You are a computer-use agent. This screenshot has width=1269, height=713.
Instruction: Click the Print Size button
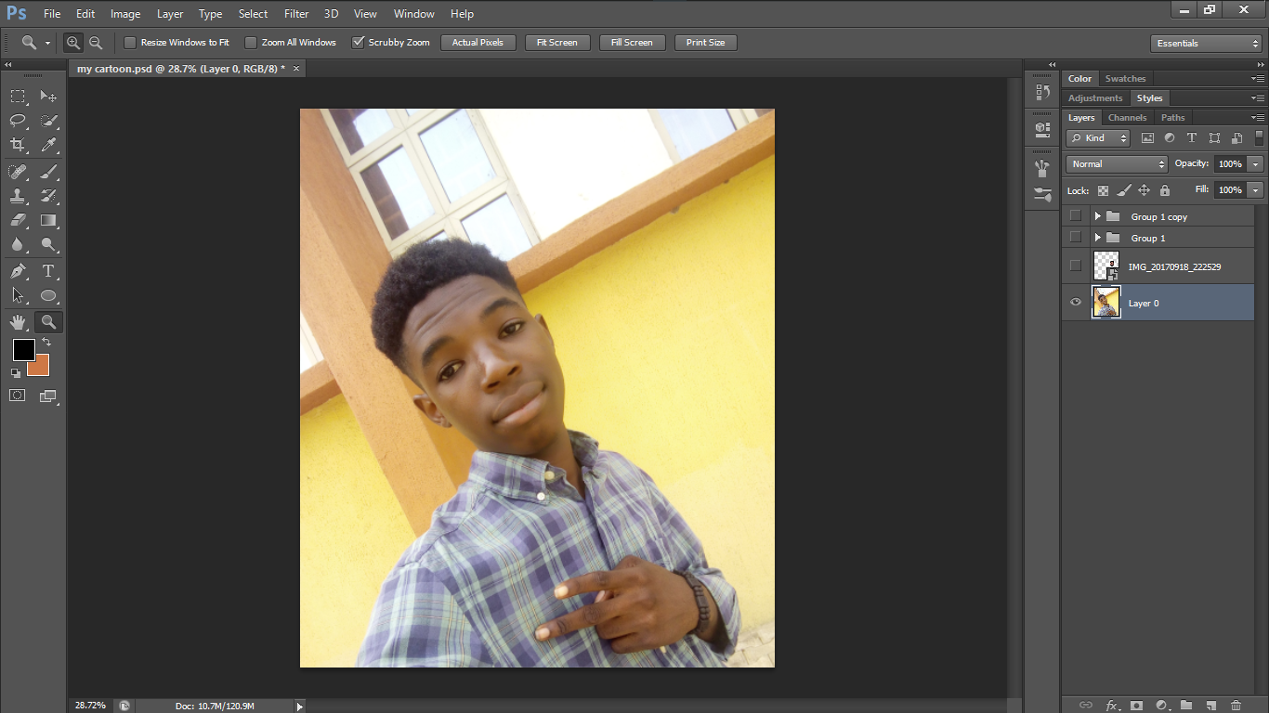pos(706,43)
